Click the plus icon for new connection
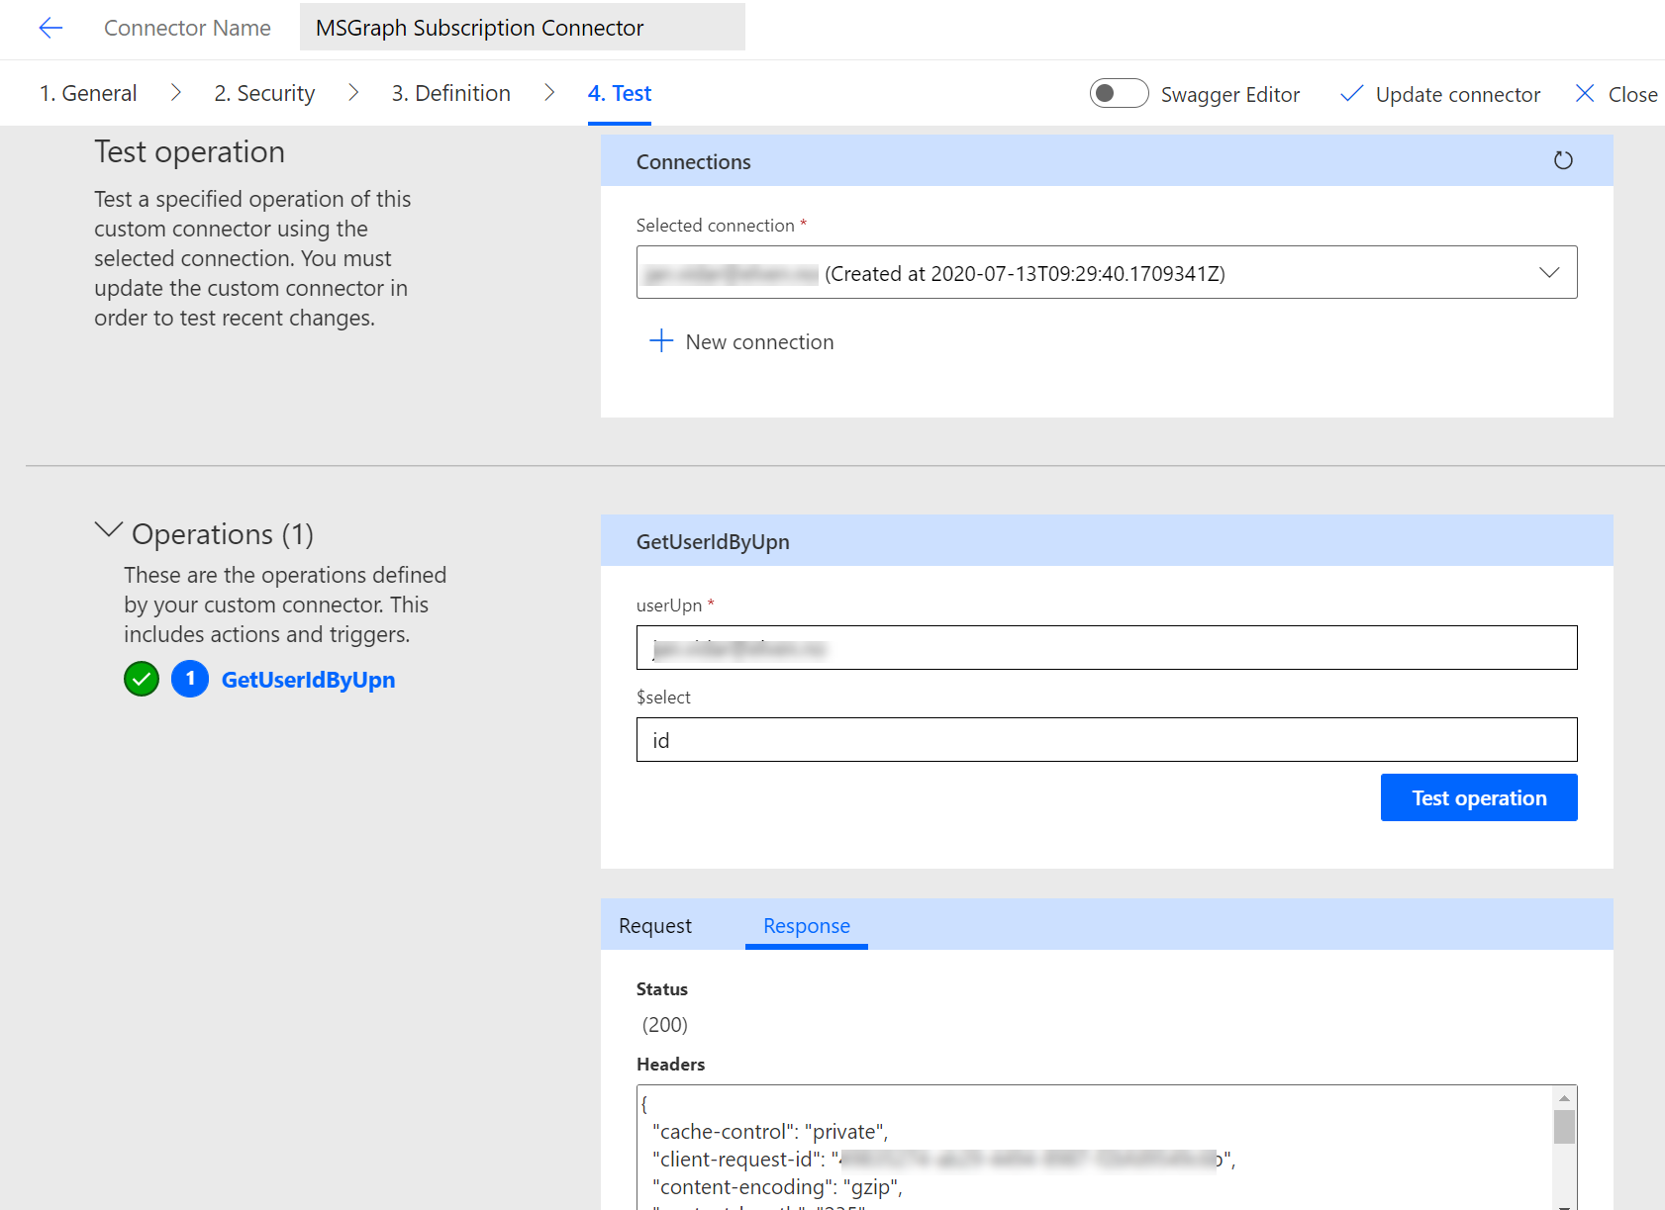This screenshot has width=1665, height=1210. [x=661, y=341]
